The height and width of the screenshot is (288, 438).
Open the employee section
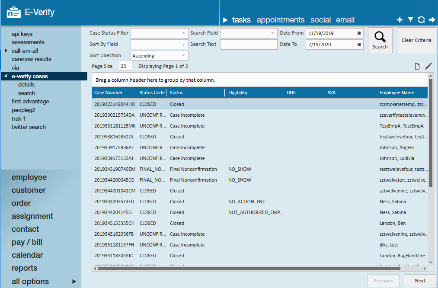(29, 177)
